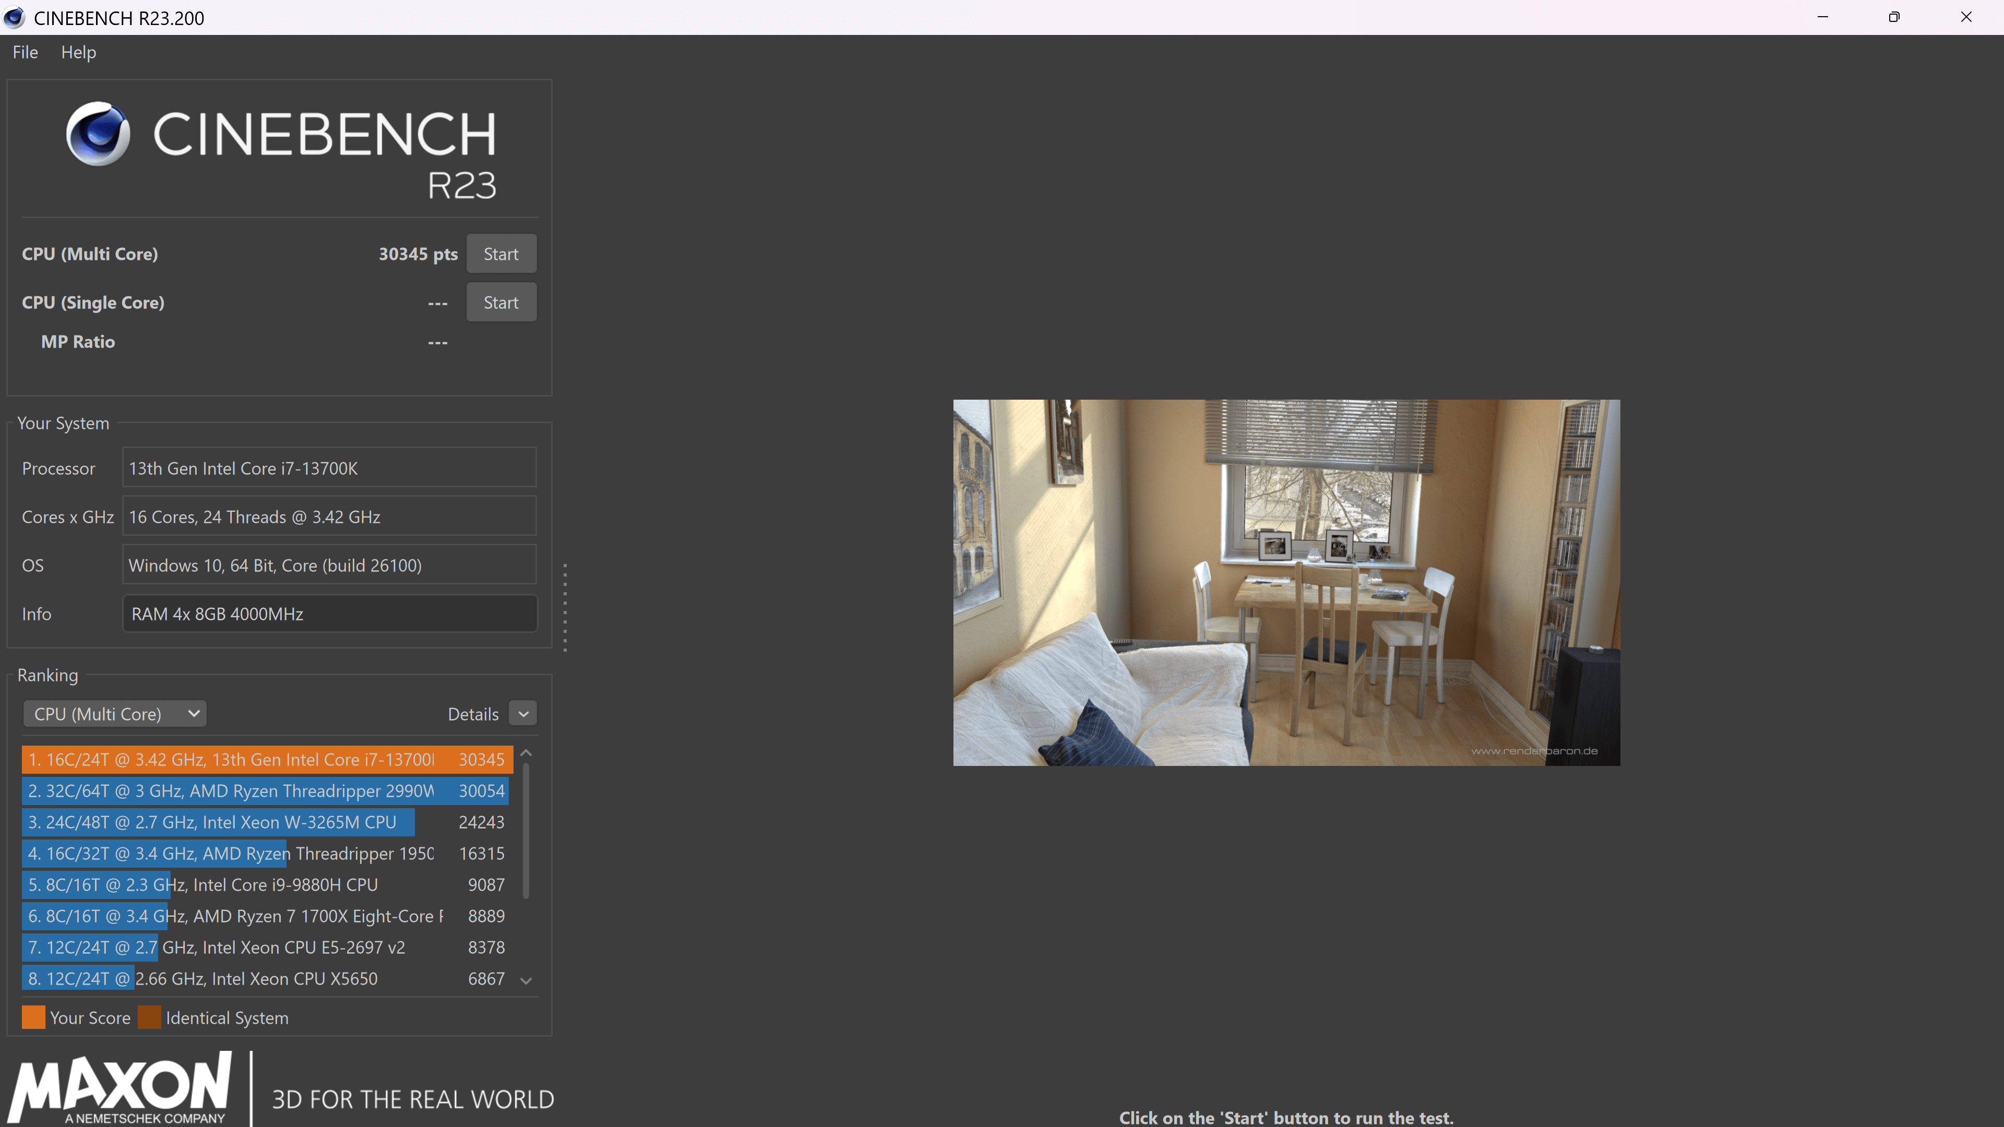This screenshot has height=1127, width=2004.
Task: Start the CPU Multi Core test
Action: 501,254
